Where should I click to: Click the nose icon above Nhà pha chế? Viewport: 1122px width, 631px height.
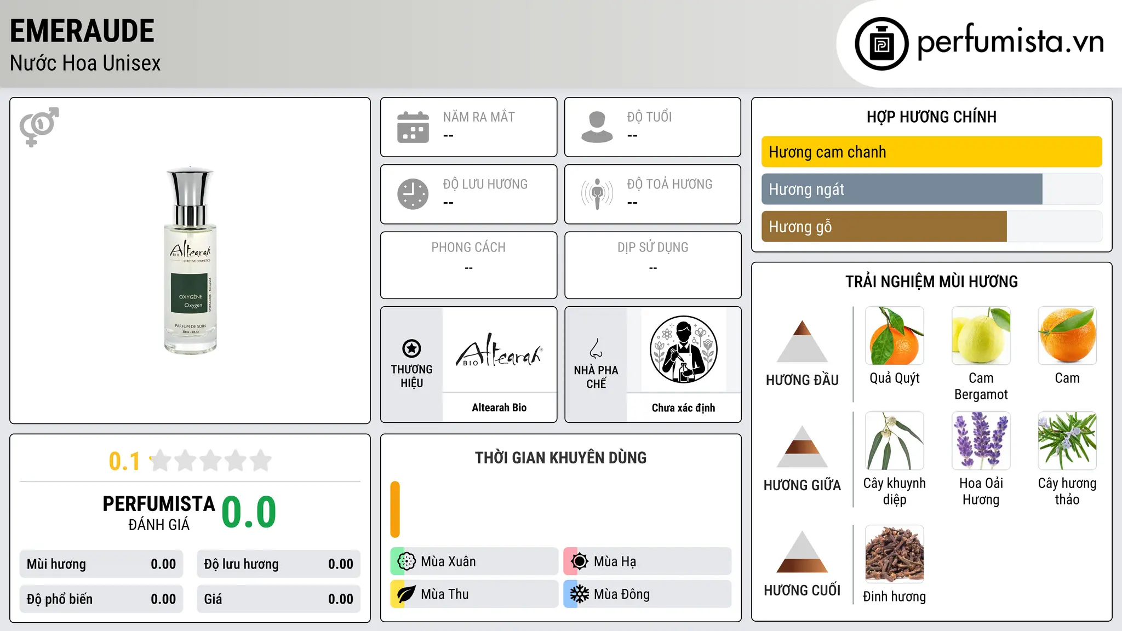[596, 348]
